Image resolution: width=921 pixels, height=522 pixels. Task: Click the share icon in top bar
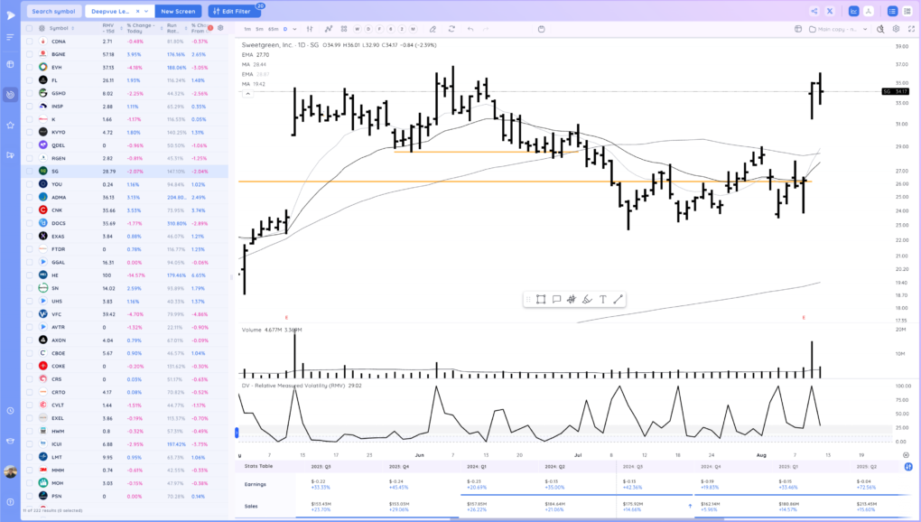(814, 11)
